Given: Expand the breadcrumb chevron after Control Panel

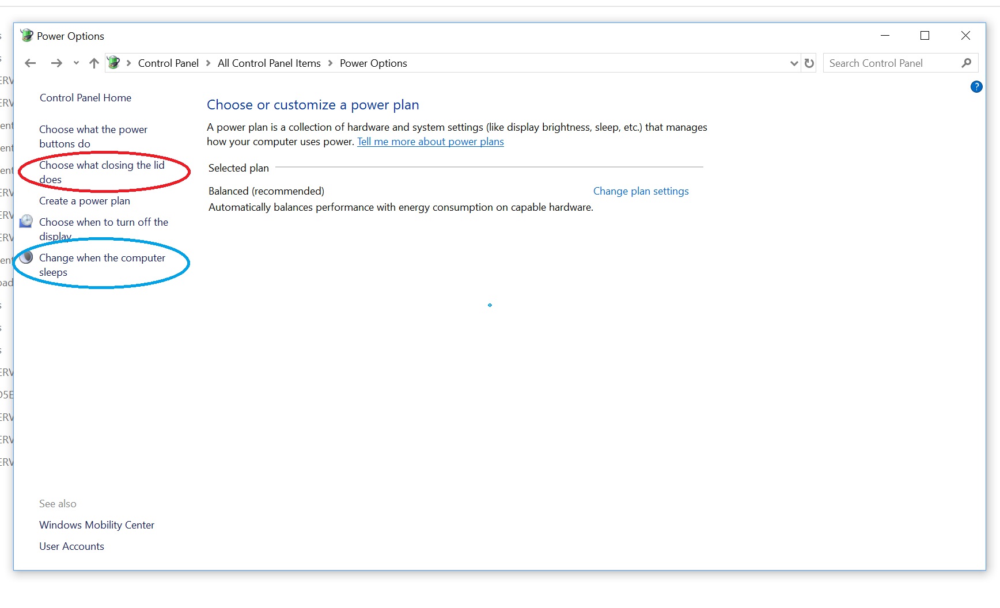Looking at the screenshot, I should pyautogui.click(x=207, y=63).
